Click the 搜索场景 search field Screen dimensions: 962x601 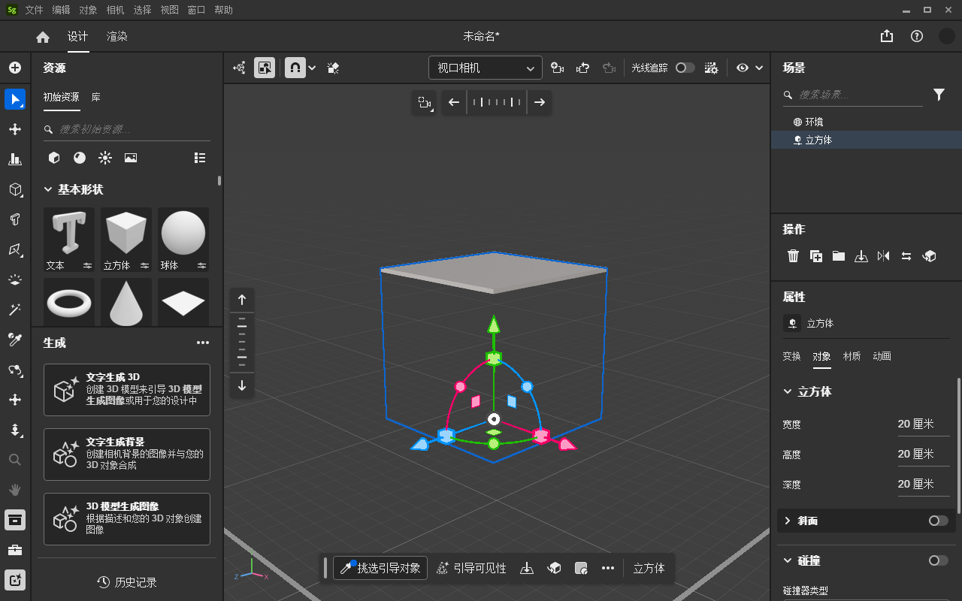click(x=853, y=95)
